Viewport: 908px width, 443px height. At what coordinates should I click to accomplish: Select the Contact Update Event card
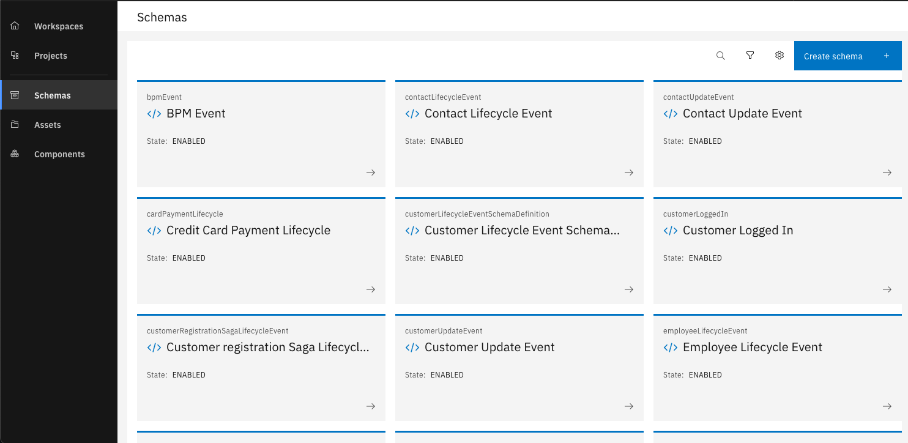tap(777, 134)
